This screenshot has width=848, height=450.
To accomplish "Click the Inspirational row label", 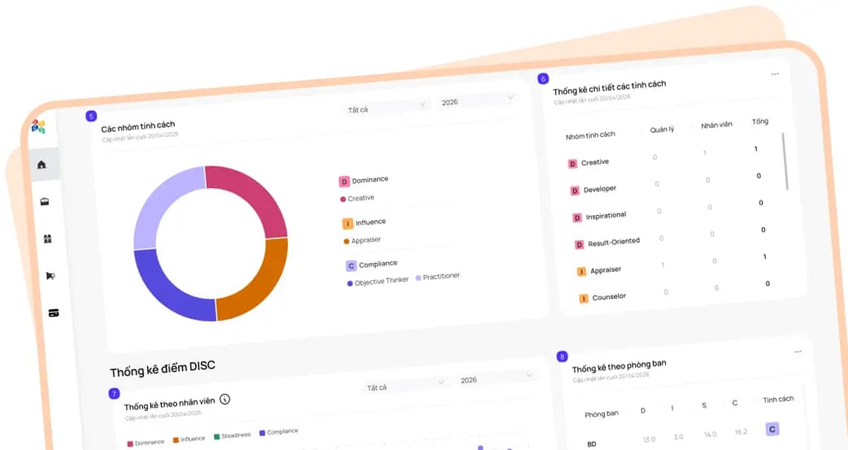I will (x=606, y=216).
